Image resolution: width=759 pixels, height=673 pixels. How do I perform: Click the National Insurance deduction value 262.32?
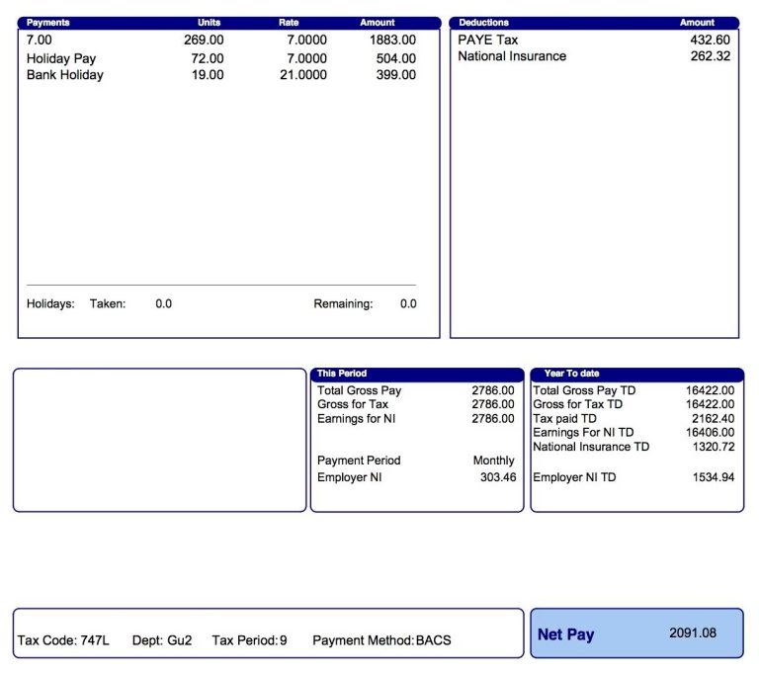point(710,56)
